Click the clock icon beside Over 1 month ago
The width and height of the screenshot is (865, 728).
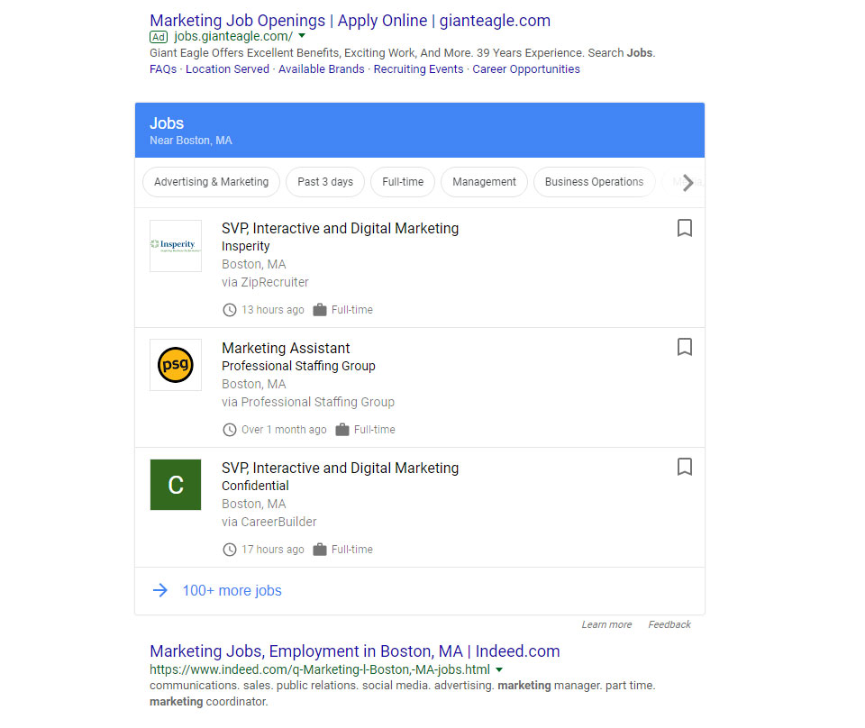(230, 430)
